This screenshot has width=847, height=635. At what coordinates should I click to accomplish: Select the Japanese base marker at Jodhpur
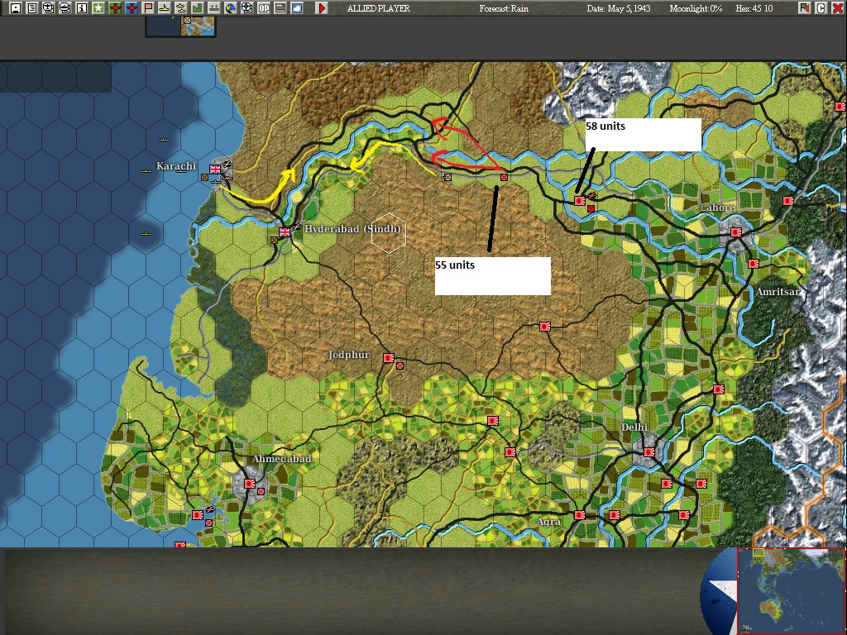[x=389, y=357]
